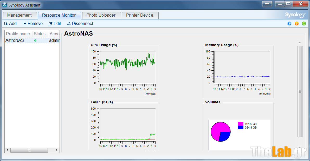
Task: Click the Remove button label
Action: 35,23
